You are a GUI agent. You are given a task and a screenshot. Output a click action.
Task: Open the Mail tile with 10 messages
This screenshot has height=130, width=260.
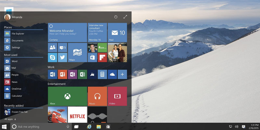point(117,32)
